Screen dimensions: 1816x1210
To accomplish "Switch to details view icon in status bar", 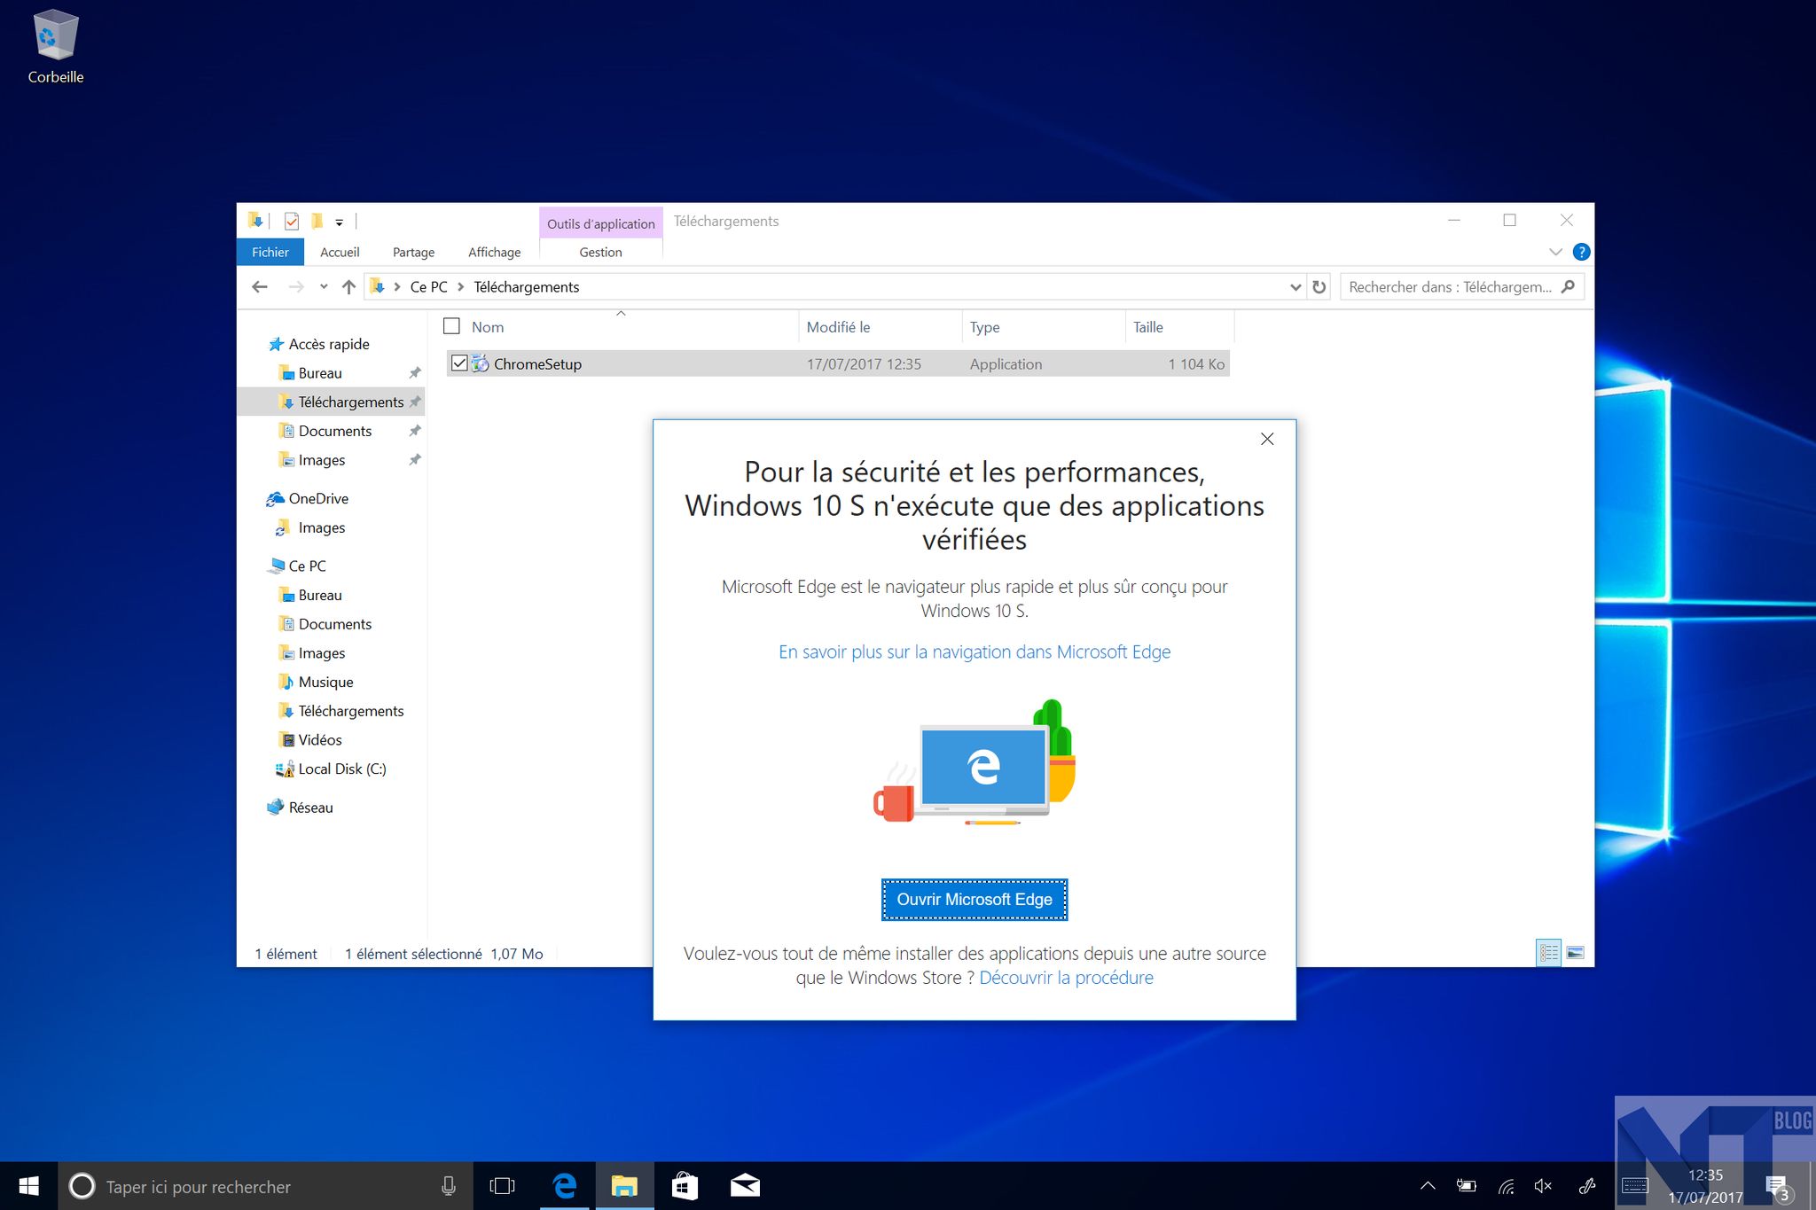I will (x=1548, y=953).
